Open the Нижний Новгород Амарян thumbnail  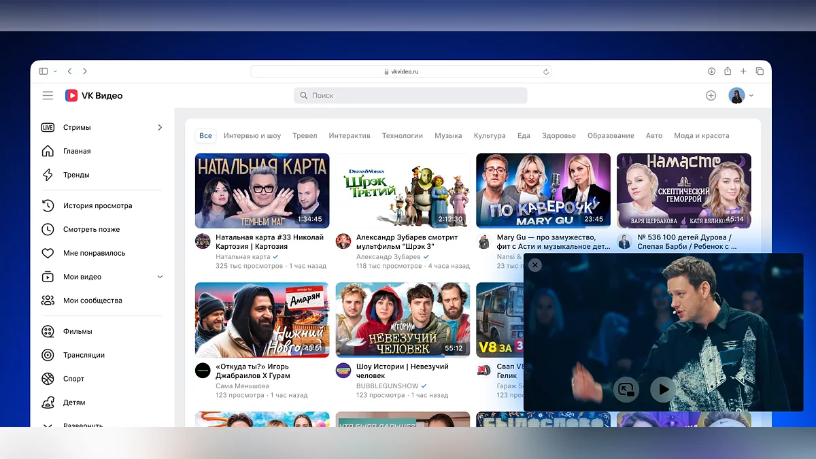(x=262, y=320)
